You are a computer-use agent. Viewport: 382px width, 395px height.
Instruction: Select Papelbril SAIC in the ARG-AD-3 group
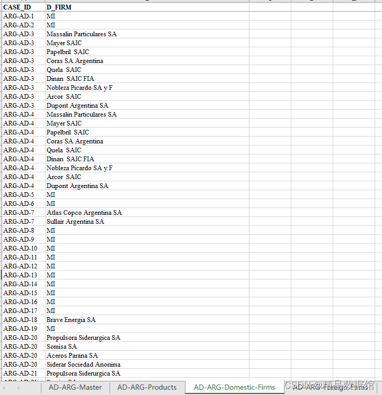pyautogui.click(x=147, y=52)
